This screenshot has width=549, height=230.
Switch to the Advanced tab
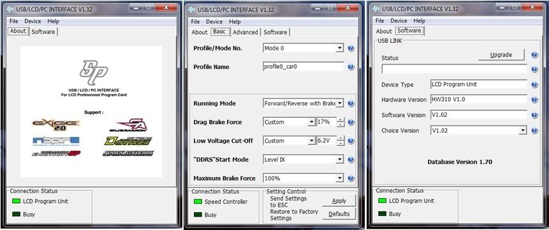click(x=246, y=32)
